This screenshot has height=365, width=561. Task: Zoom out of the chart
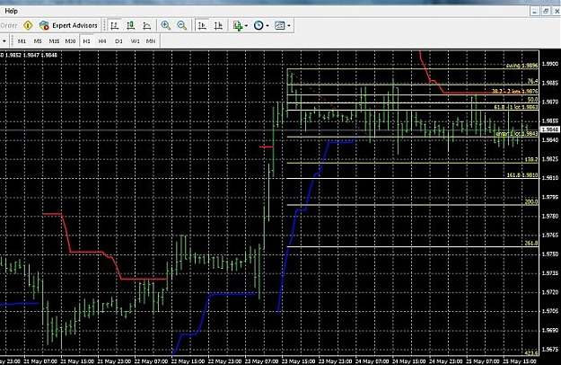pyautogui.click(x=181, y=25)
